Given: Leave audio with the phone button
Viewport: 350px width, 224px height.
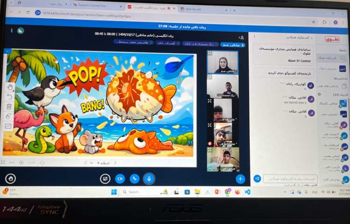Looking at the screenshot, I should click(x=134, y=179).
